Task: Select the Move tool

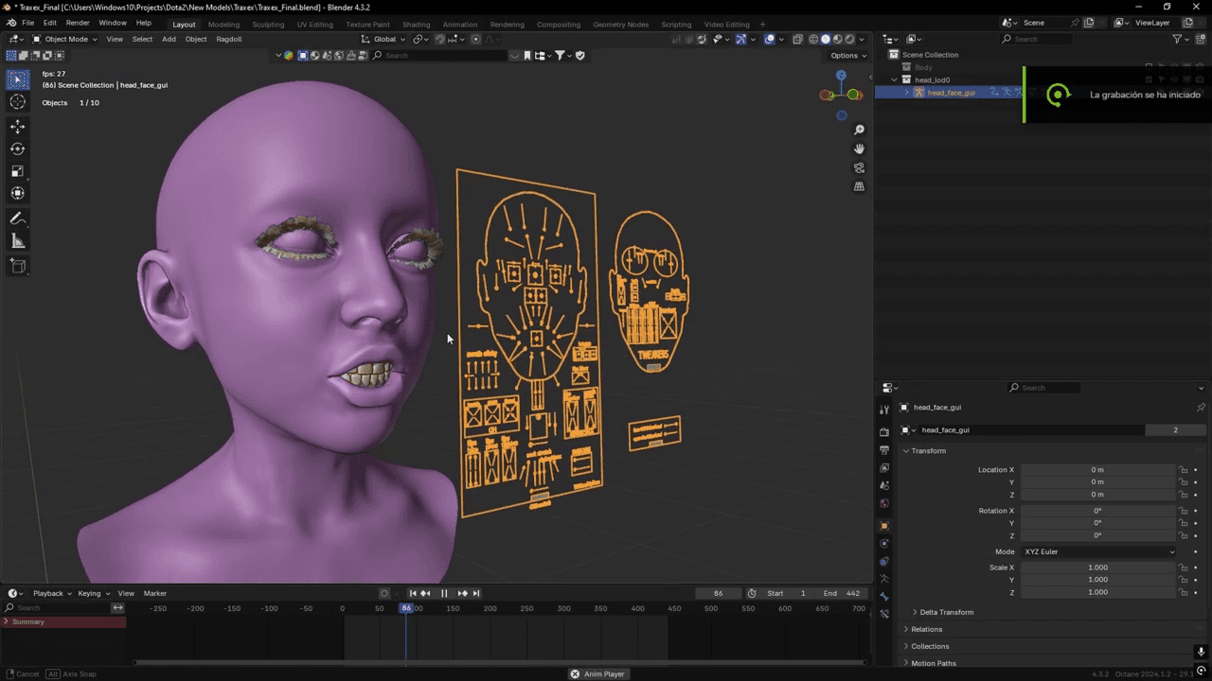Action: point(17,127)
